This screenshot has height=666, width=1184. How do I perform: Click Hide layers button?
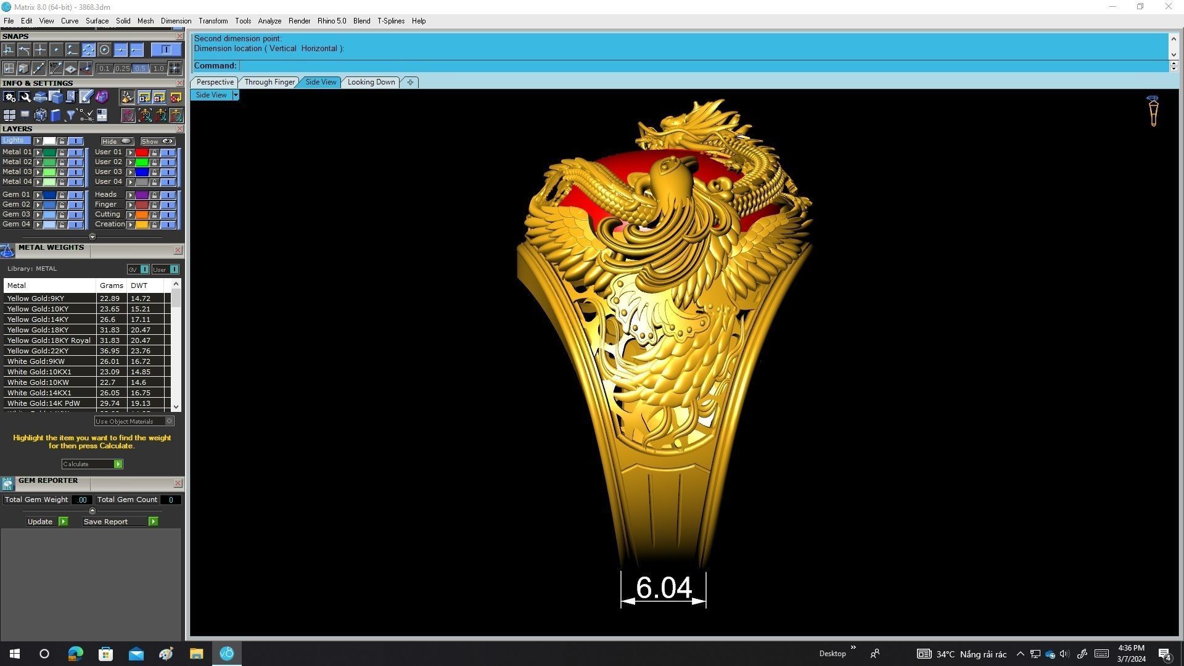(117, 141)
